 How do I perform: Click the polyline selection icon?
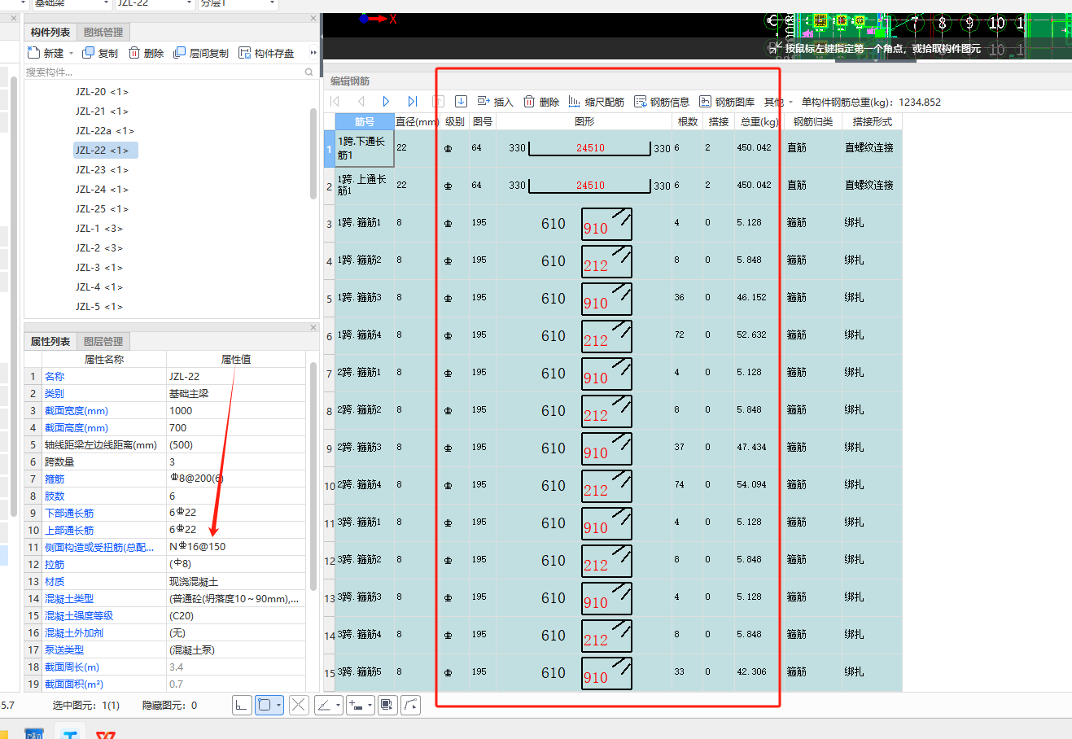pos(411,705)
